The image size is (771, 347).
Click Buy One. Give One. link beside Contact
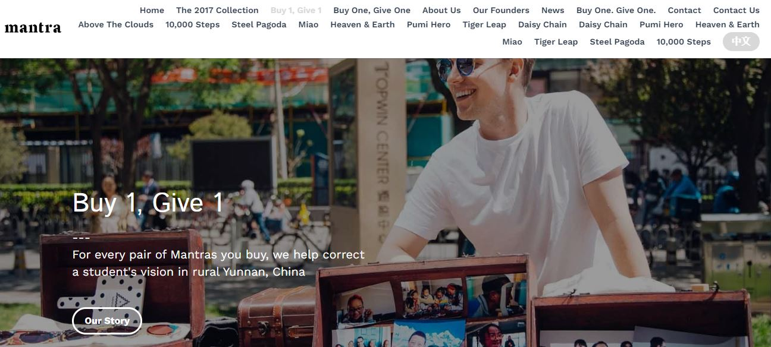click(x=616, y=10)
